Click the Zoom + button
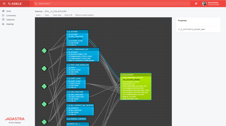The width and height of the screenshot is (226, 126). (x=38, y=15)
